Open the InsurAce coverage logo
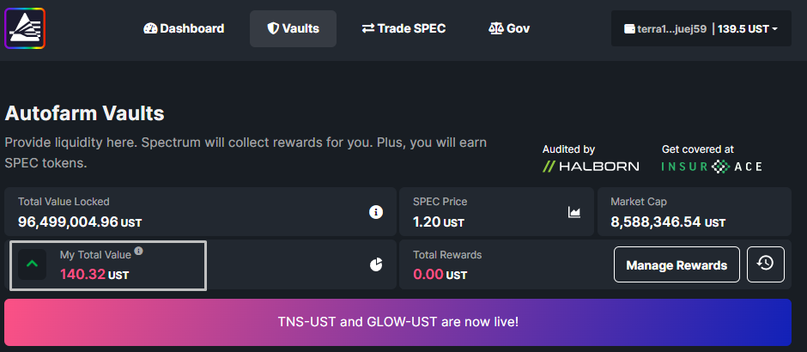The width and height of the screenshot is (807, 352). 711,167
